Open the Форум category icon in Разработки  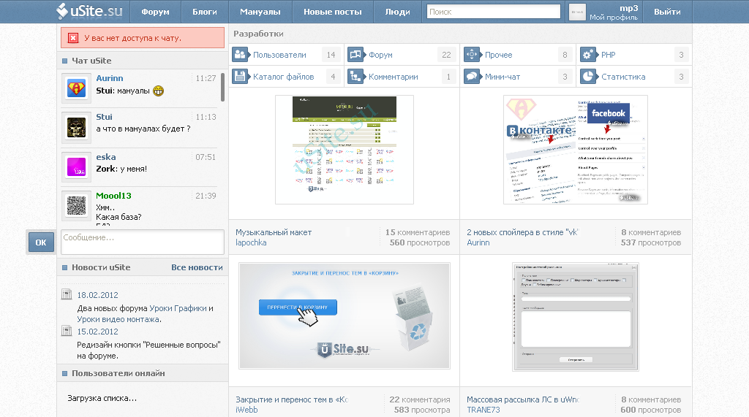click(x=356, y=54)
